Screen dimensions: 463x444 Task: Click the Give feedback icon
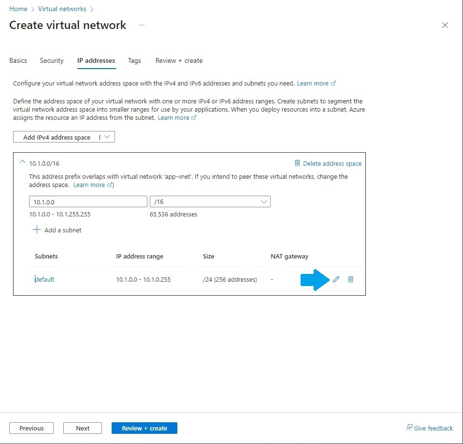pos(409,428)
